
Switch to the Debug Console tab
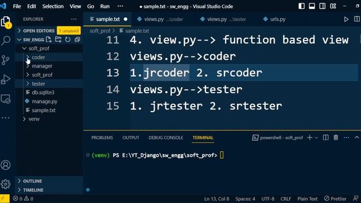point(166,138)
